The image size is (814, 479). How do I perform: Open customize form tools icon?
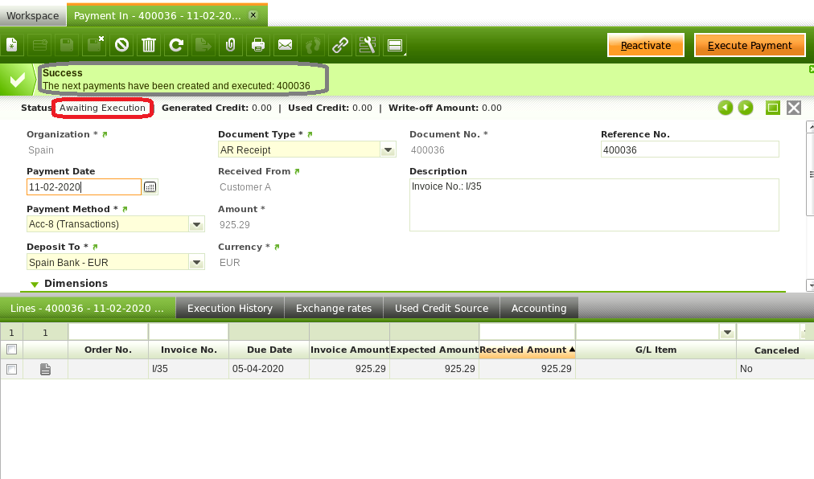point(367,45)
